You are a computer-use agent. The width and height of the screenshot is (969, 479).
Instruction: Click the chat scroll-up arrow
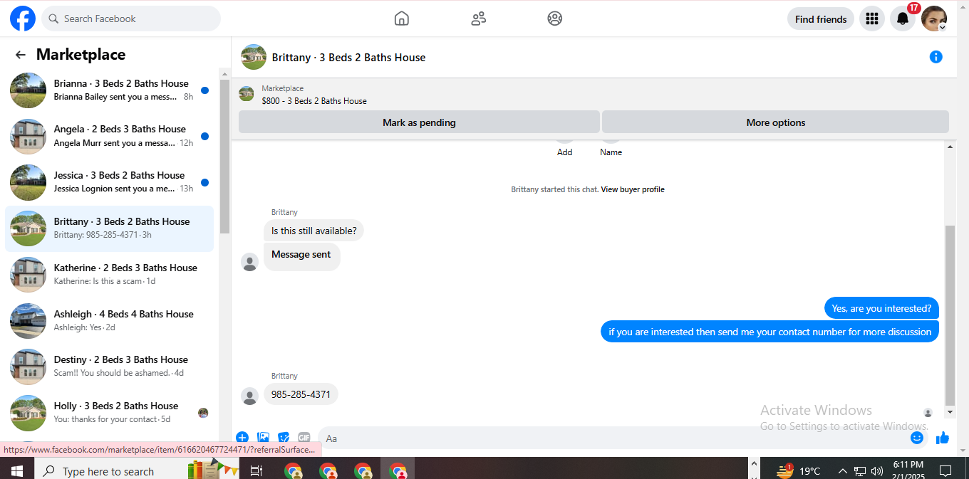[950, 147]
